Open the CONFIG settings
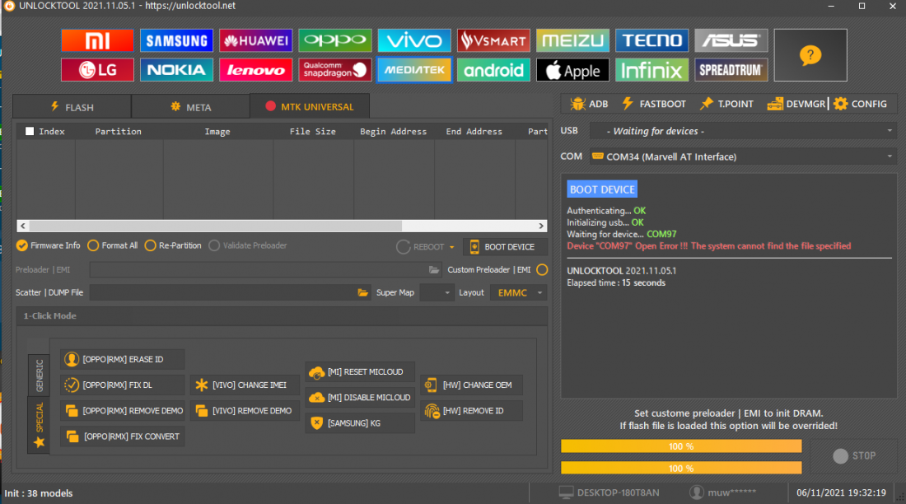The height and width of the screenshot is (504, 906). tap(861, 104)
